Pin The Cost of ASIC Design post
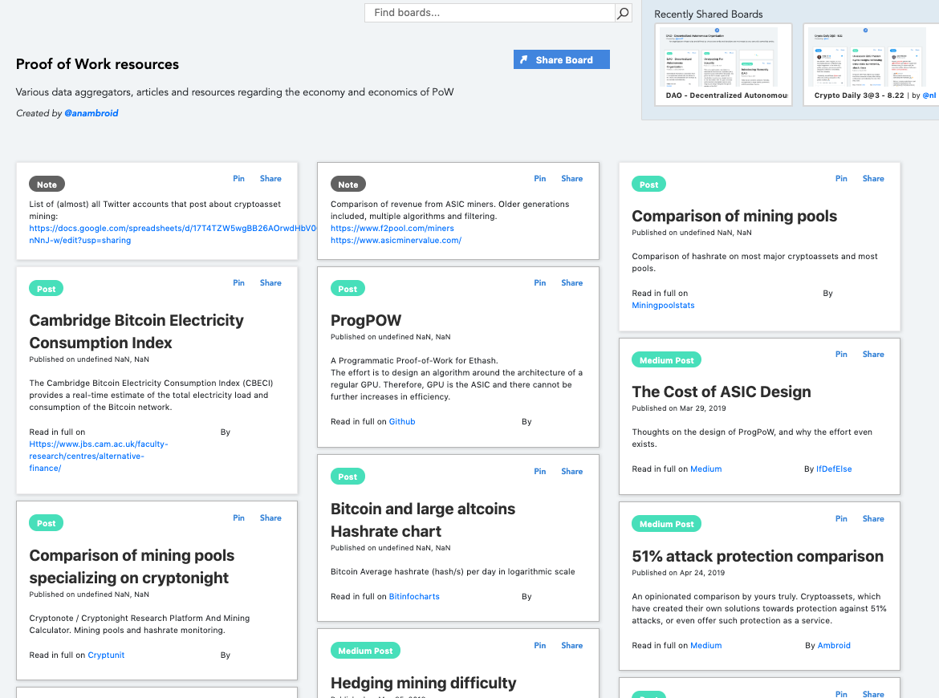The height and width of the screenshot is (698, 939). click(x=841, y=355)
